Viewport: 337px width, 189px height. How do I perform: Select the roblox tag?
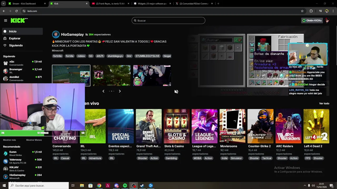coord(81,56)
